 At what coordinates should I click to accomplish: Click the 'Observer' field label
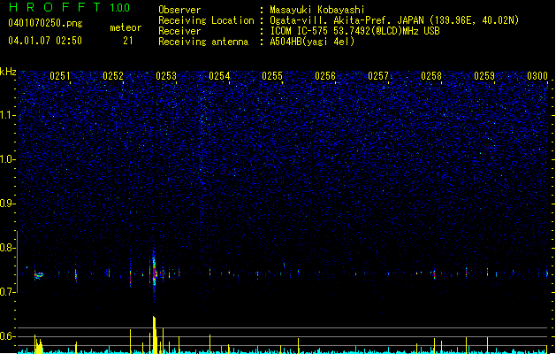click(x=179, y=10)
